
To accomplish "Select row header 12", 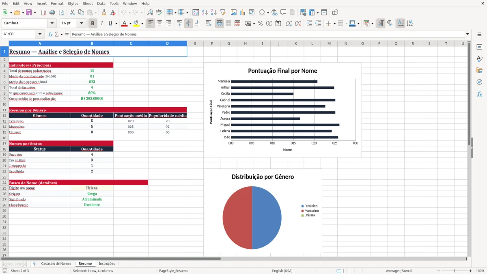I will point(4,116).
